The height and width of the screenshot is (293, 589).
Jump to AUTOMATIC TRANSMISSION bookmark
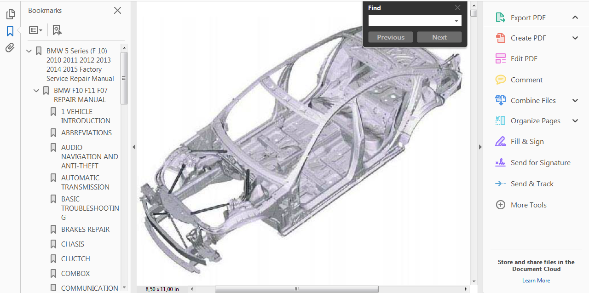85,182
